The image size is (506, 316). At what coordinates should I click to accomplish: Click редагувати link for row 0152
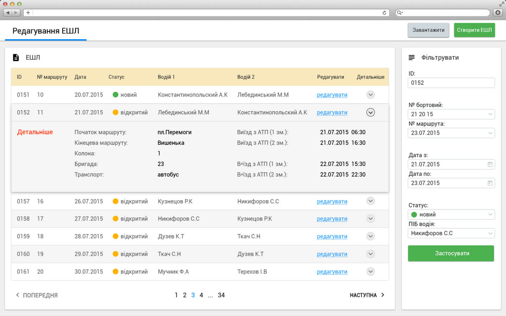pyautogui.click(x=332, y=112)
